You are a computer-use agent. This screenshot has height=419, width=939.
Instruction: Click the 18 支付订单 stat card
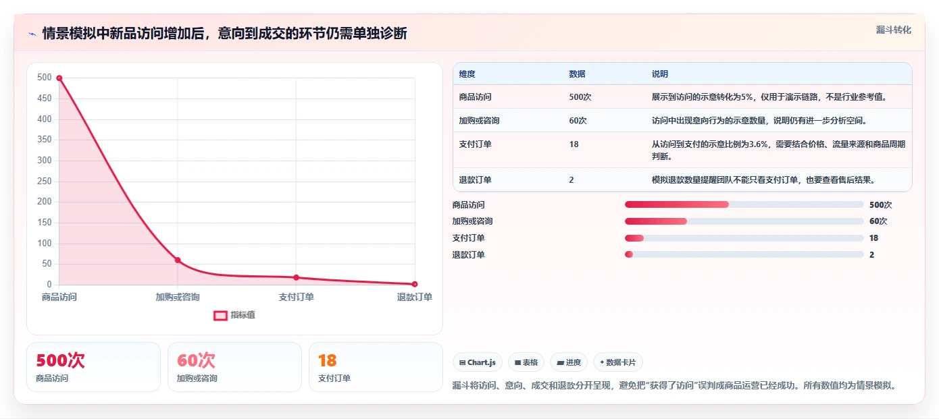point(376,367)
